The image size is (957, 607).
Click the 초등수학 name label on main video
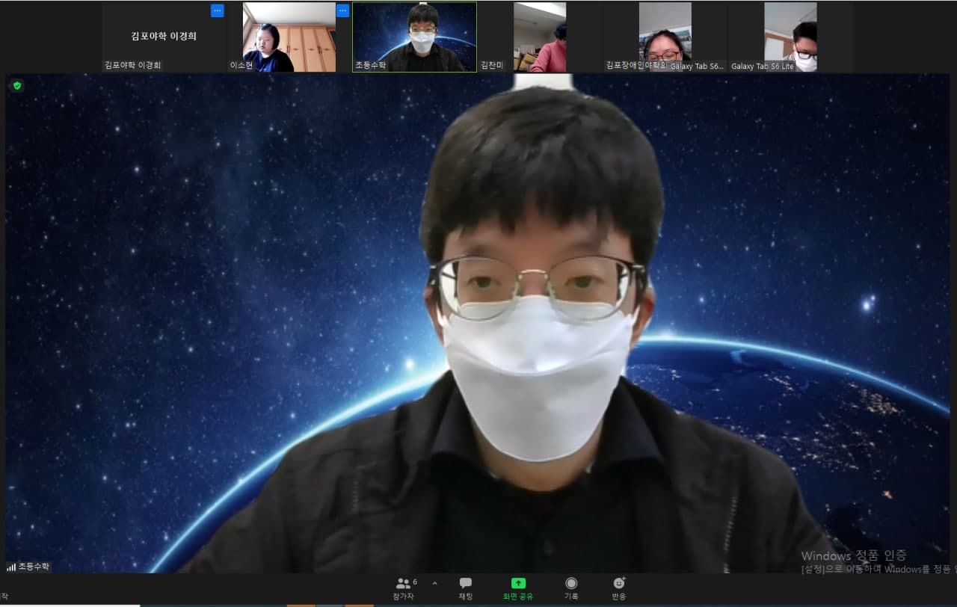point(34,567)
